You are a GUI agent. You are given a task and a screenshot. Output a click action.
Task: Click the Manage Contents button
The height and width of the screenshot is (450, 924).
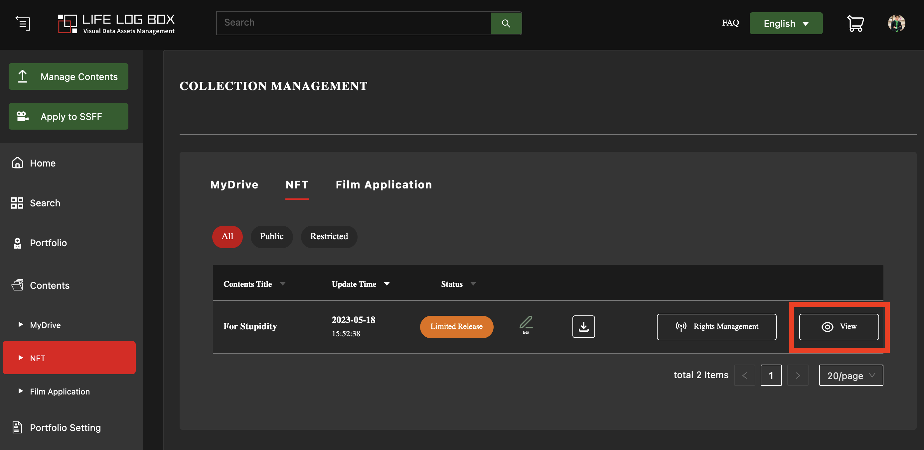point(69,76)
